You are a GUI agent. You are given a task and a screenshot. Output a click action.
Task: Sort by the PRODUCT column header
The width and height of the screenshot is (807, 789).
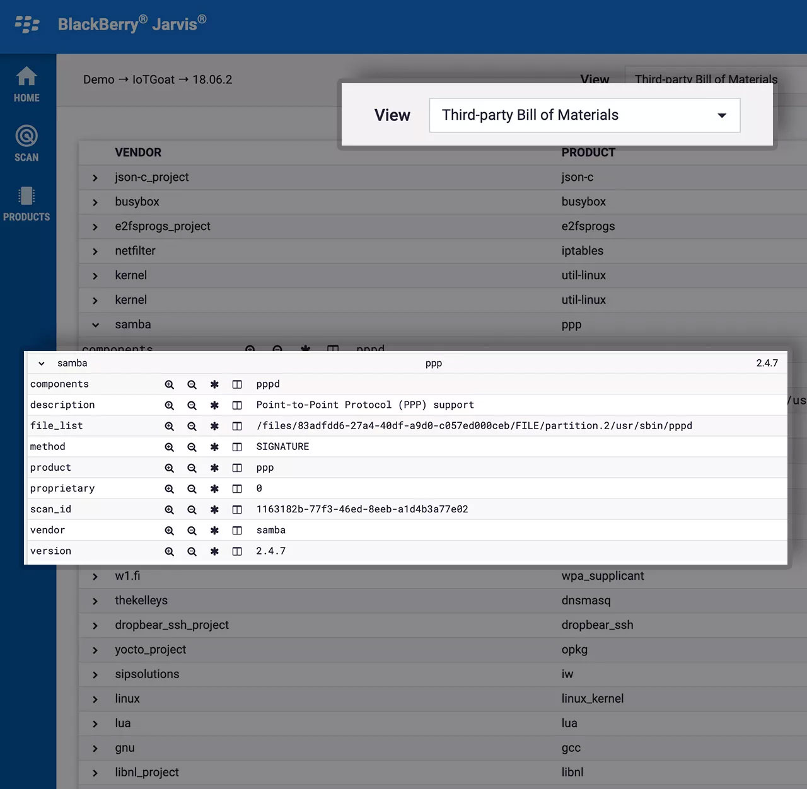pyautogui.click(x=588, y=153)
